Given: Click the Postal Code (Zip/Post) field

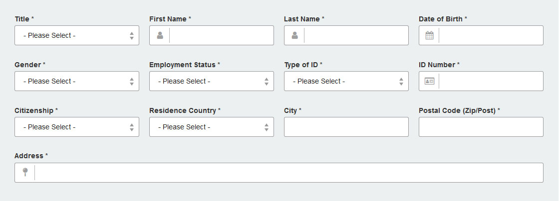Looking at the screenshot, I should coord(481,127).
